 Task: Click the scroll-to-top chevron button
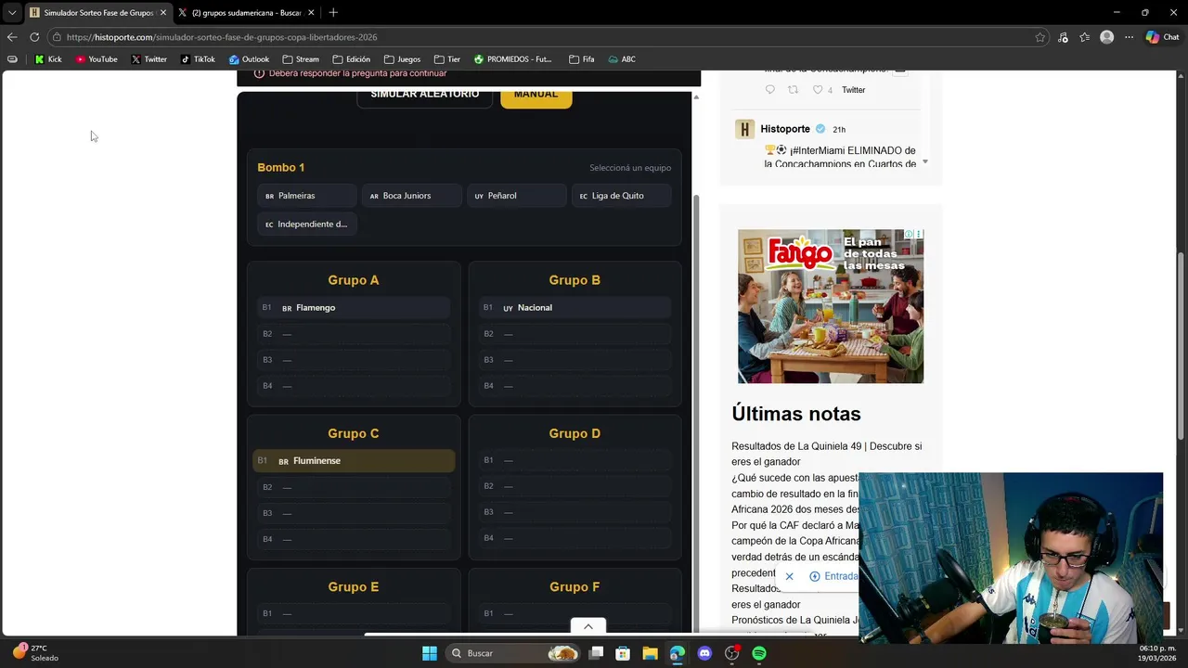[x=588, y=626]
